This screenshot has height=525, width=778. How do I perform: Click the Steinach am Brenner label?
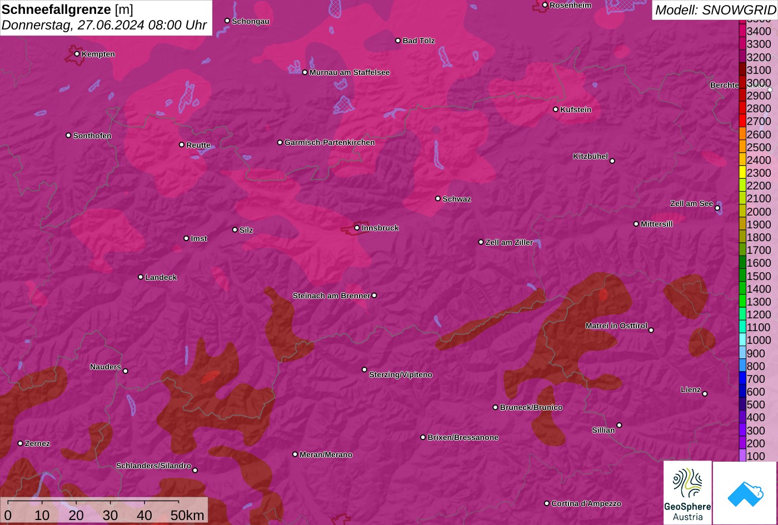pyautogui.click(x=331, y=296)
